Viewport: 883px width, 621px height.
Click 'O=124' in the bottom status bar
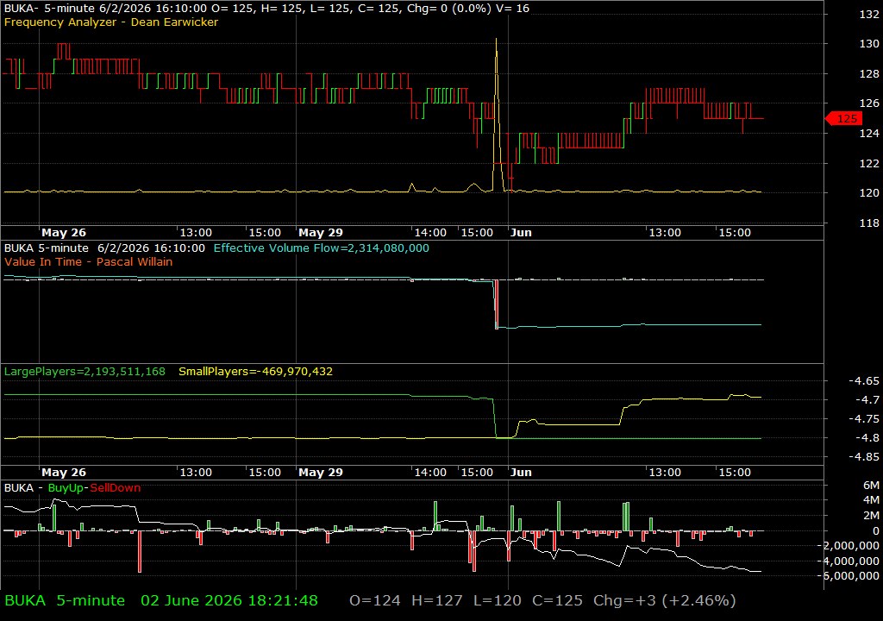[375, 600]
